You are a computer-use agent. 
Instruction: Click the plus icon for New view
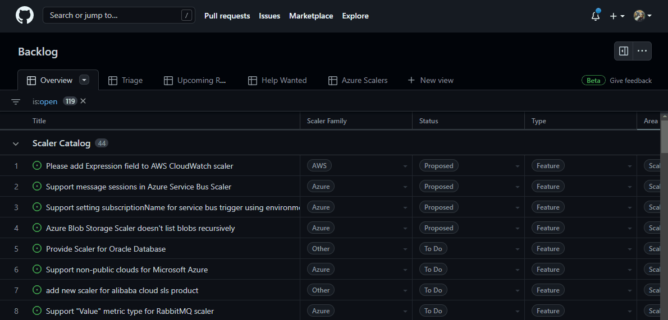(411, 80)
